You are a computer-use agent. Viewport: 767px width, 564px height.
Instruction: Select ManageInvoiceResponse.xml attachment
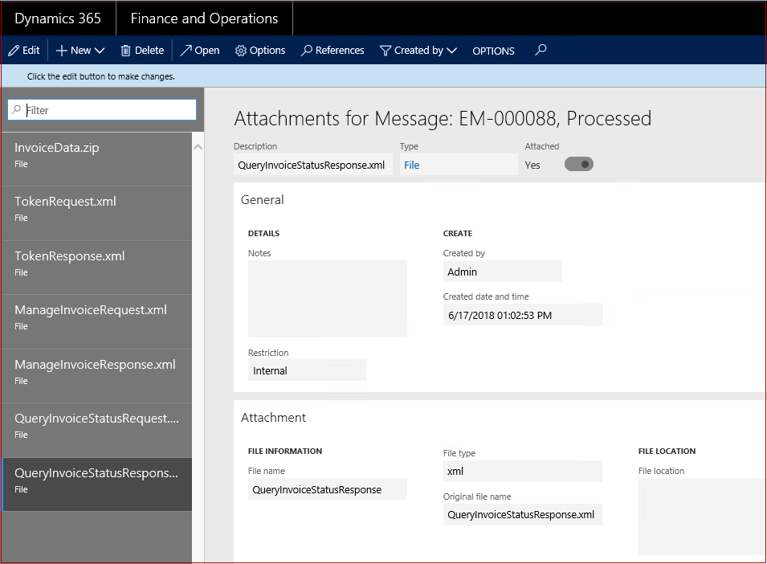pyautogui.click(x=97, y=376)
